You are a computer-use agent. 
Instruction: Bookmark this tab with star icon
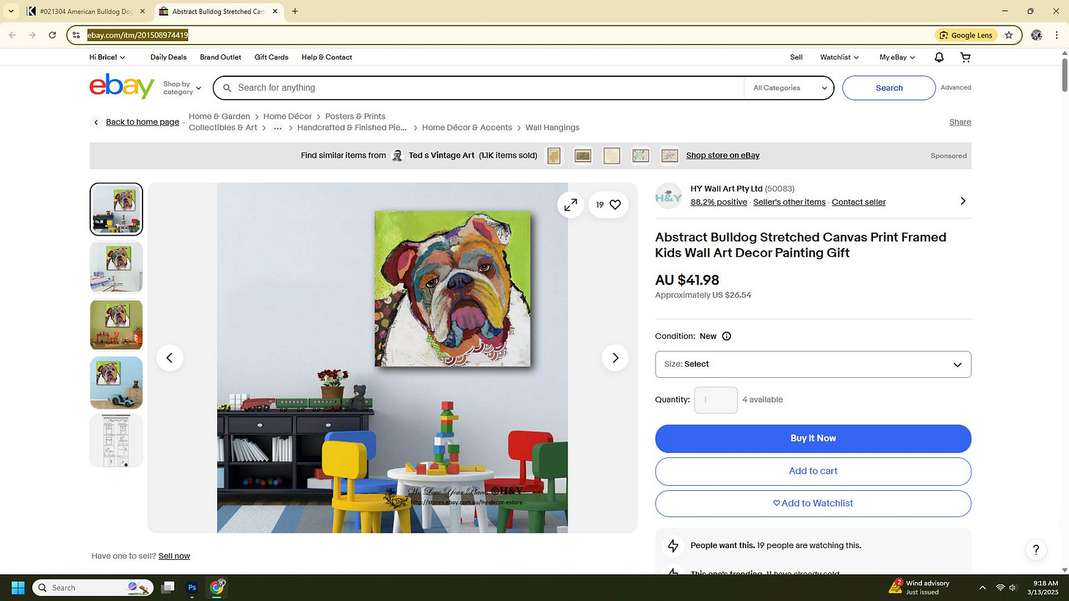(x=1009, y=34)
